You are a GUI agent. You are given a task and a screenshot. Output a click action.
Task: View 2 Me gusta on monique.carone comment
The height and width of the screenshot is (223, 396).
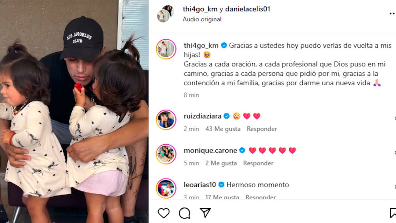click(x=221, y=163)
